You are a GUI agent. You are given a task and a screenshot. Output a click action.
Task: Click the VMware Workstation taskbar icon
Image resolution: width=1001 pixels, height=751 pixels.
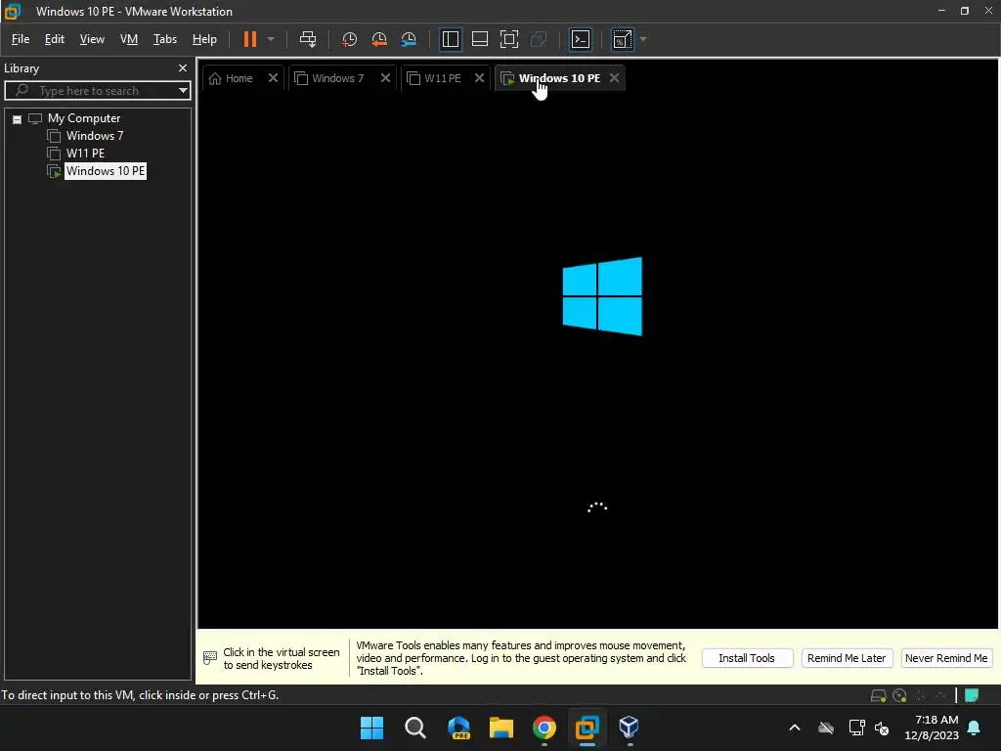coord(588,728)
